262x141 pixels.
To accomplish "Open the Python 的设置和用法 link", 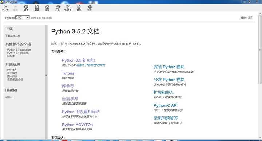I will pos(81,112).
